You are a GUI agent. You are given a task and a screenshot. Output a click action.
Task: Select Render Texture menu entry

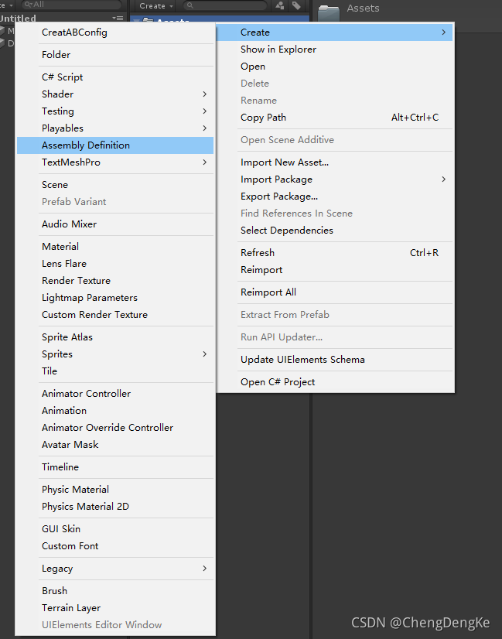pos(115,281)
